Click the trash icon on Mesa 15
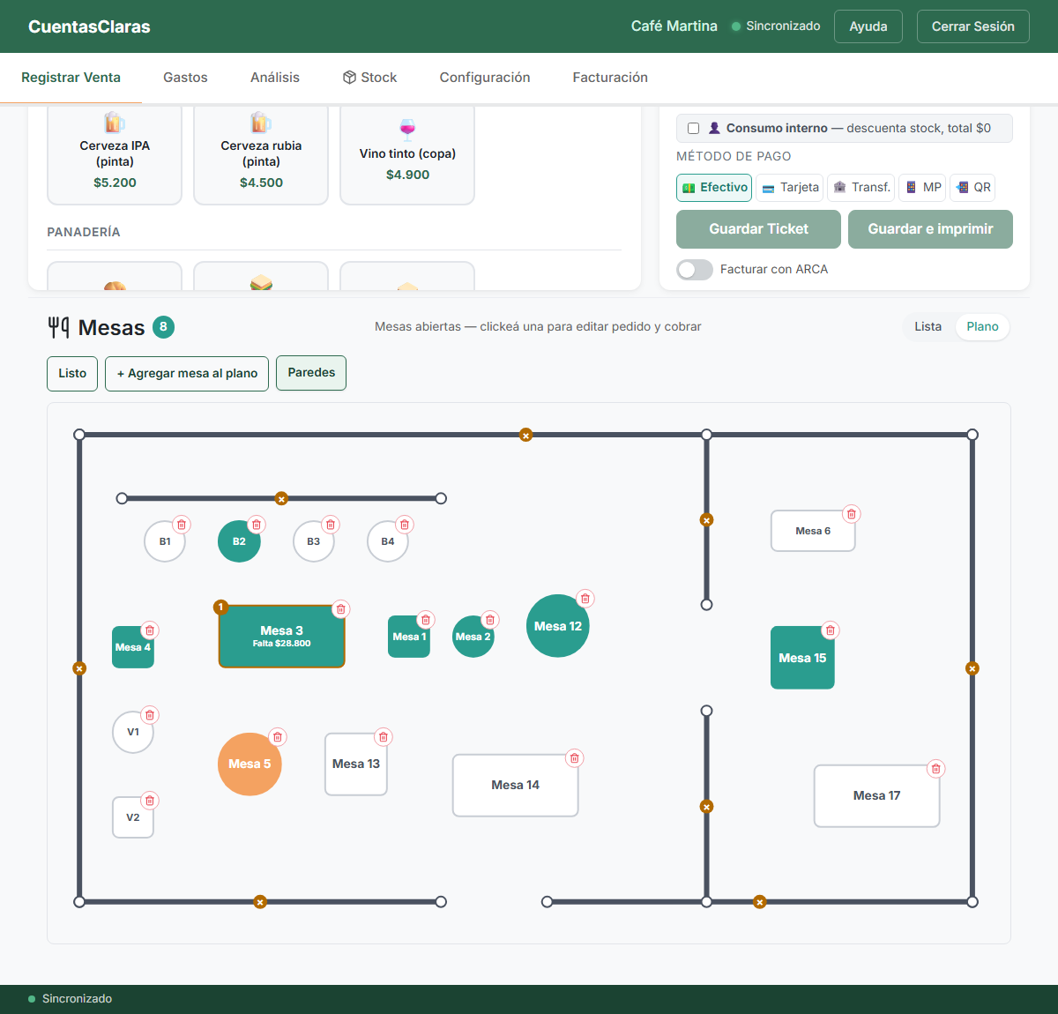The width and height of the screenshot is (1058, 1014). tap(830, 630)
